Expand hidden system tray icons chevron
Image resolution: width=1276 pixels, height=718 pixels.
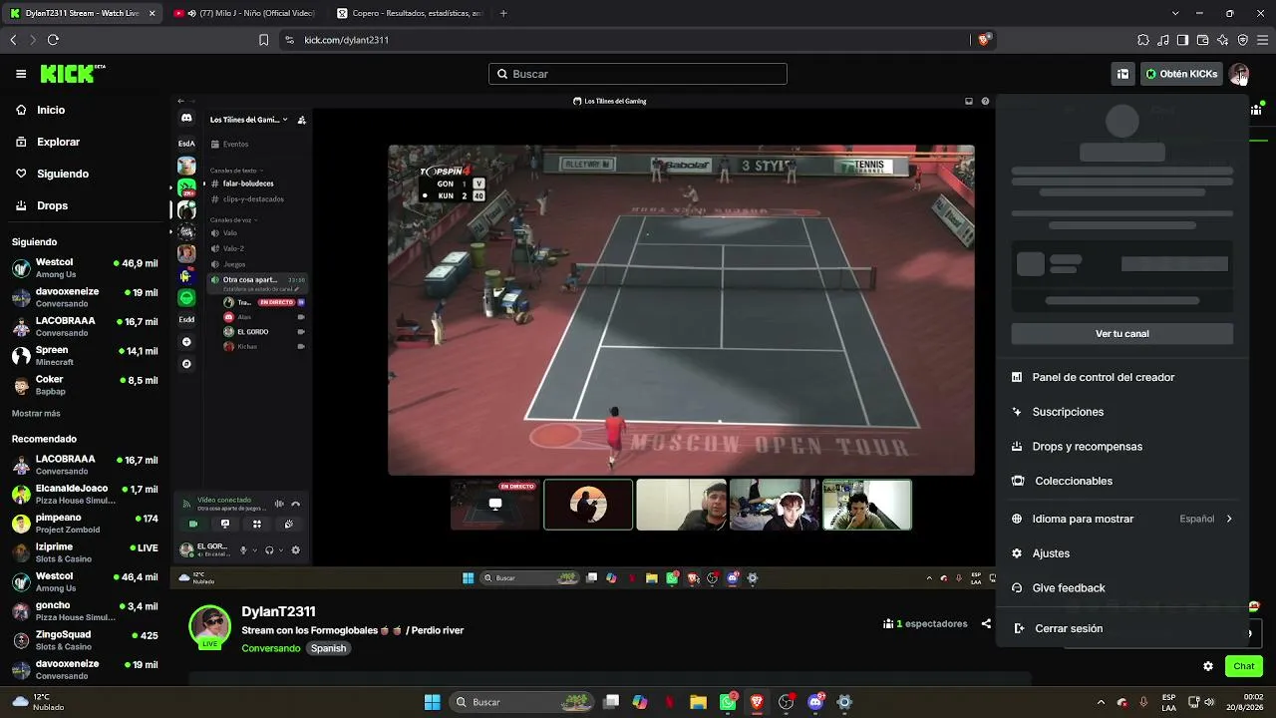[x=1101, y=702]
